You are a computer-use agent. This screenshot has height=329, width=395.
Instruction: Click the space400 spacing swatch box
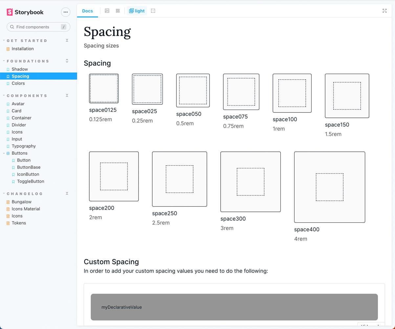[329, 187]
